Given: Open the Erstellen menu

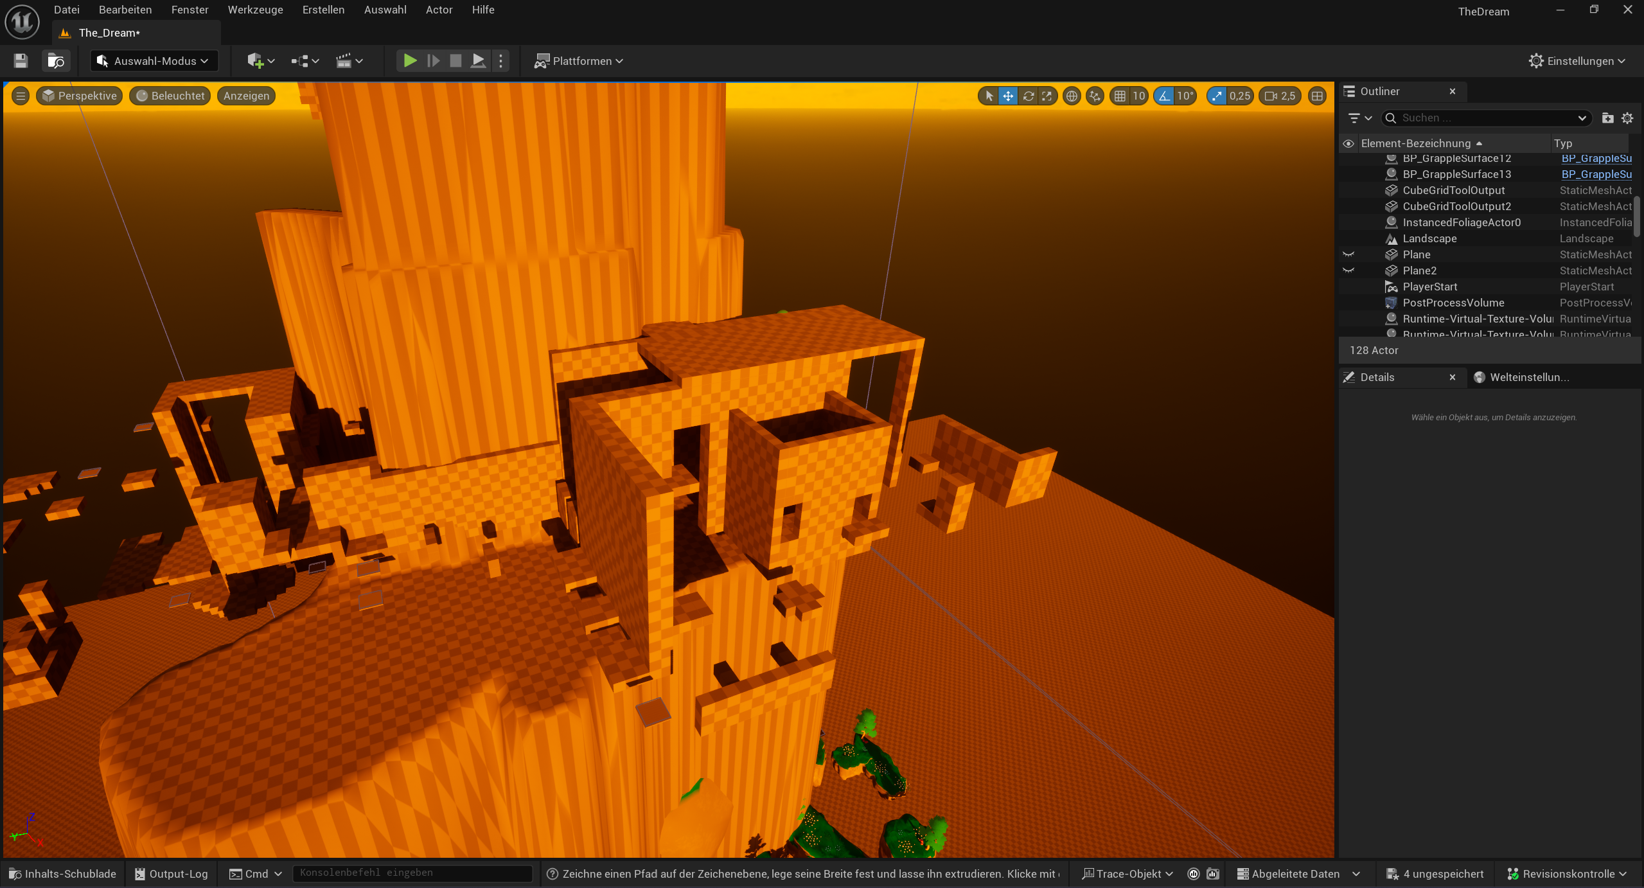Looking at the screenshot, I should [x=323, y=10].
